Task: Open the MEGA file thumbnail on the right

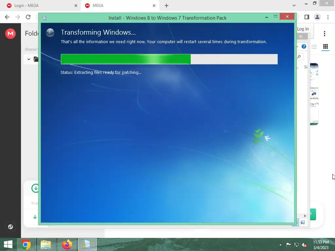Action: point(314,94)
